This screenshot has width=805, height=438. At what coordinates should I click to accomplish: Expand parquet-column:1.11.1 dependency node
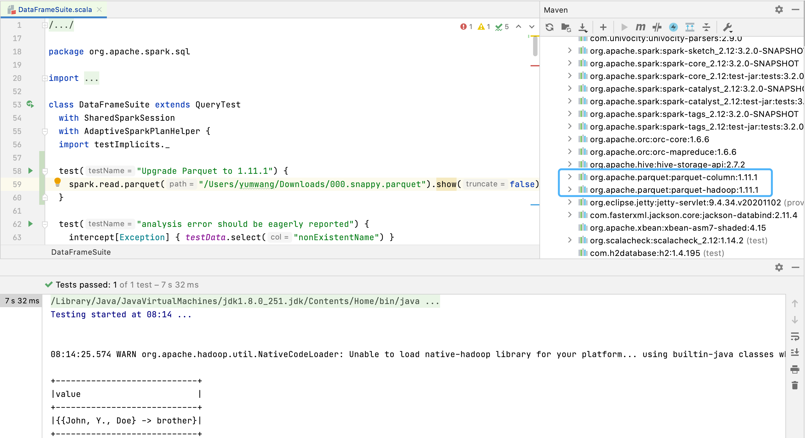(570, 177)
